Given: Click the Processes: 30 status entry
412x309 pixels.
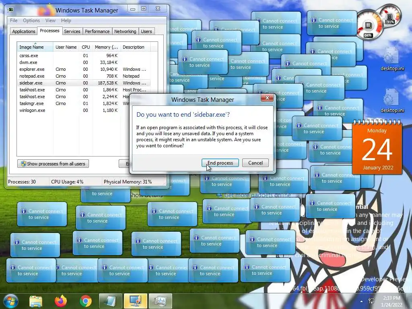Looking at the screenshot, I should 22,182.
